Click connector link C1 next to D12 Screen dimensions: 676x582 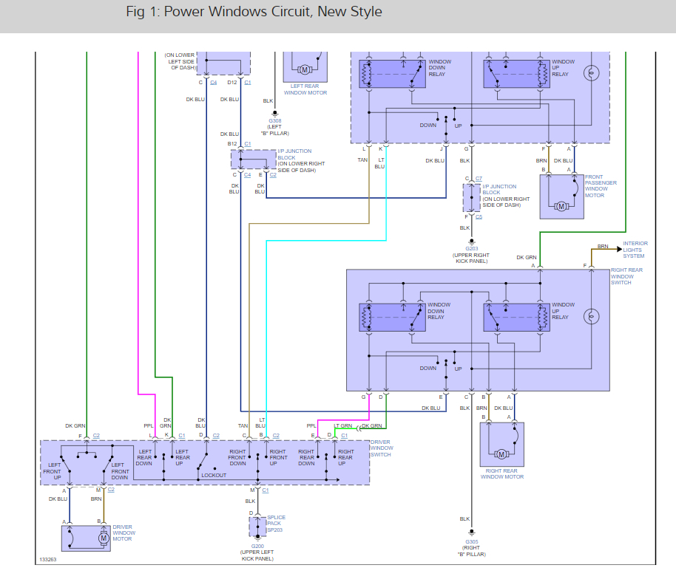click(x=248, y=82)
